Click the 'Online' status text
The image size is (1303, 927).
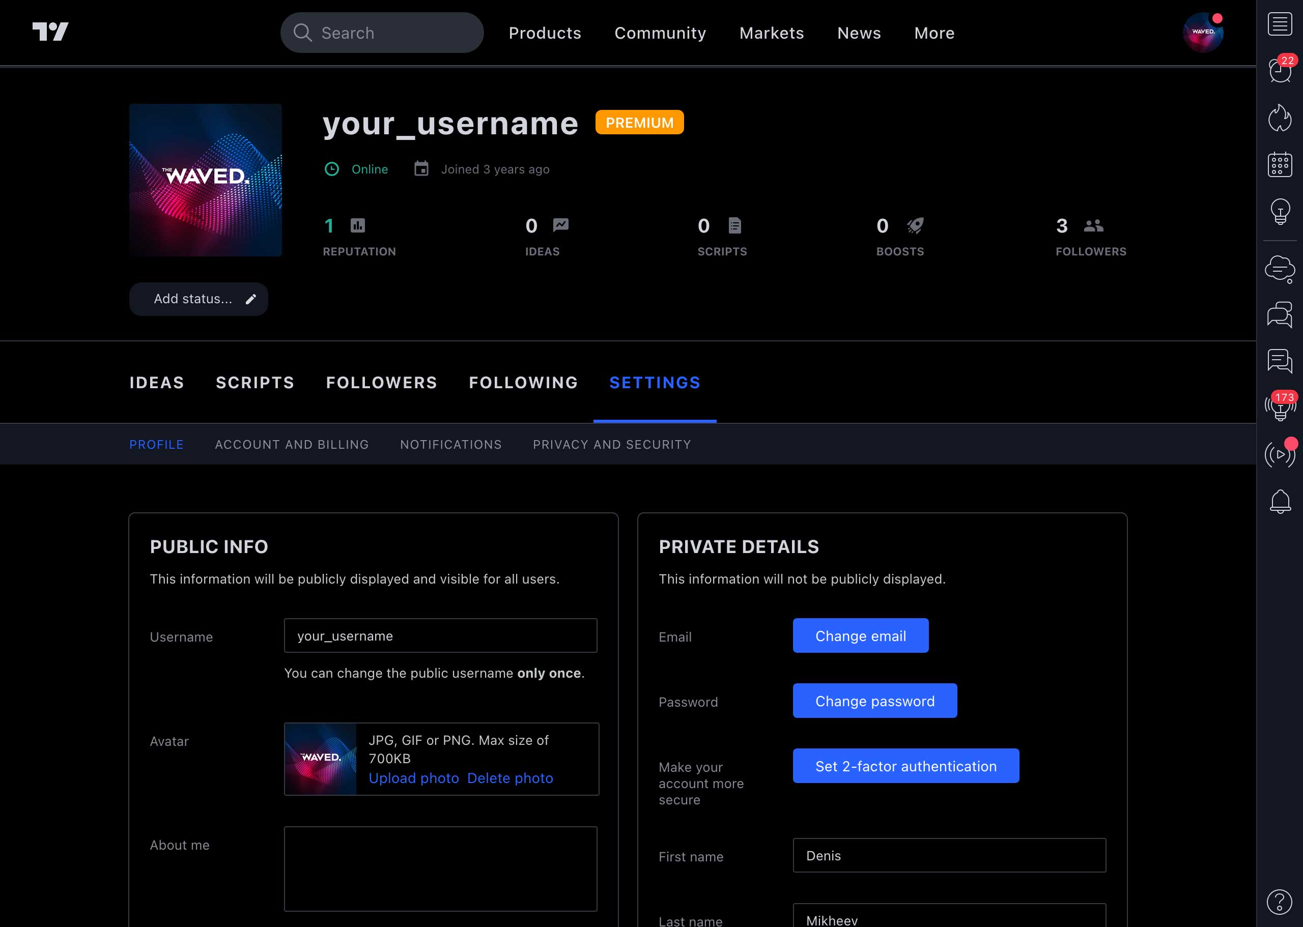point(370,169)
